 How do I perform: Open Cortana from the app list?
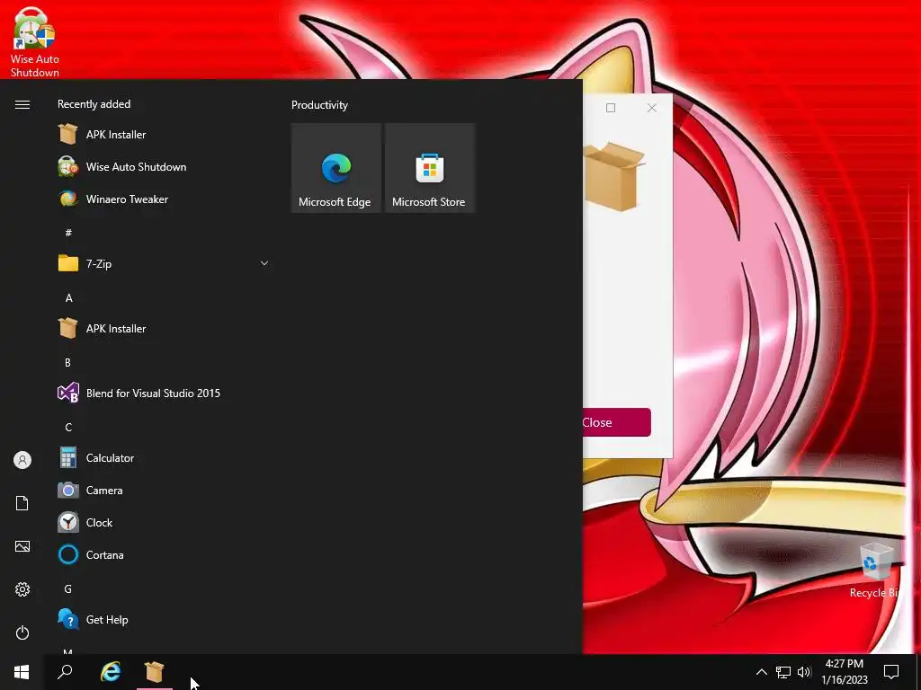[x=164, y=554]
